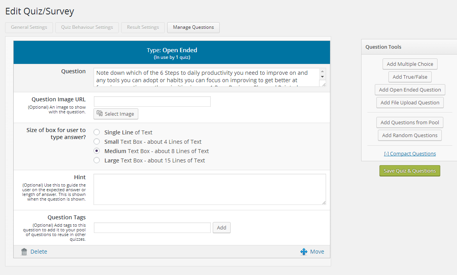The image size is (457, 275).
Task: Click the Question box scroll down arrow
Action: pyautogui.click(x=322, y=77)
